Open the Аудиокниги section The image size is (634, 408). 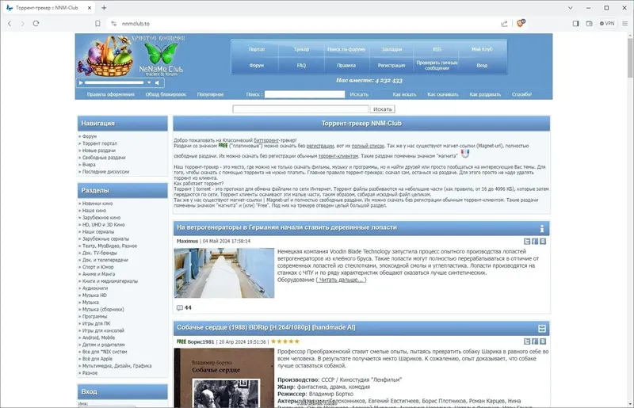(95, 288)
